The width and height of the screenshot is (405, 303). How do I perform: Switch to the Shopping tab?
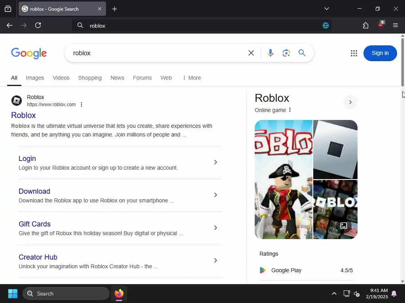point(90,78)
